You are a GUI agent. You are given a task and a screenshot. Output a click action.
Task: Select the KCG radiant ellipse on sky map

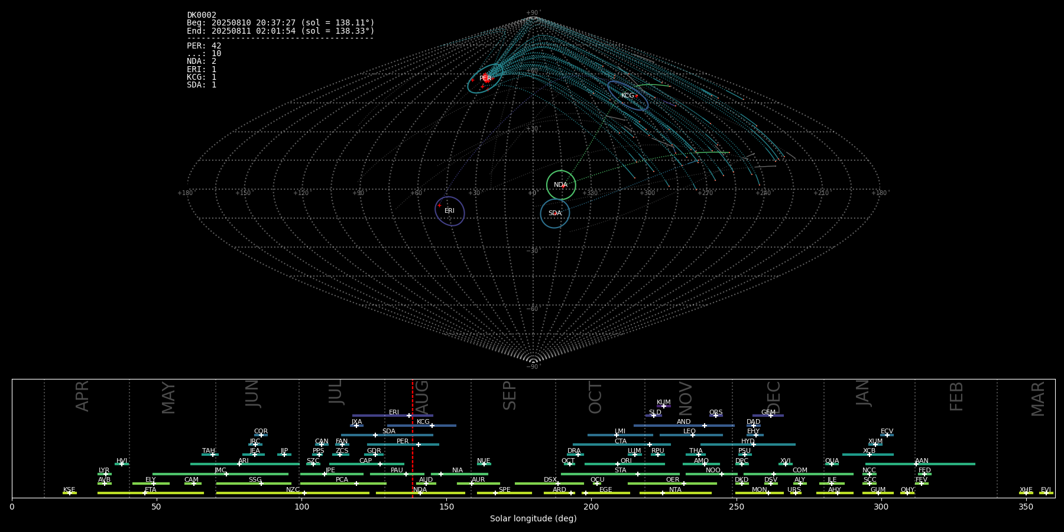point(628,96)
